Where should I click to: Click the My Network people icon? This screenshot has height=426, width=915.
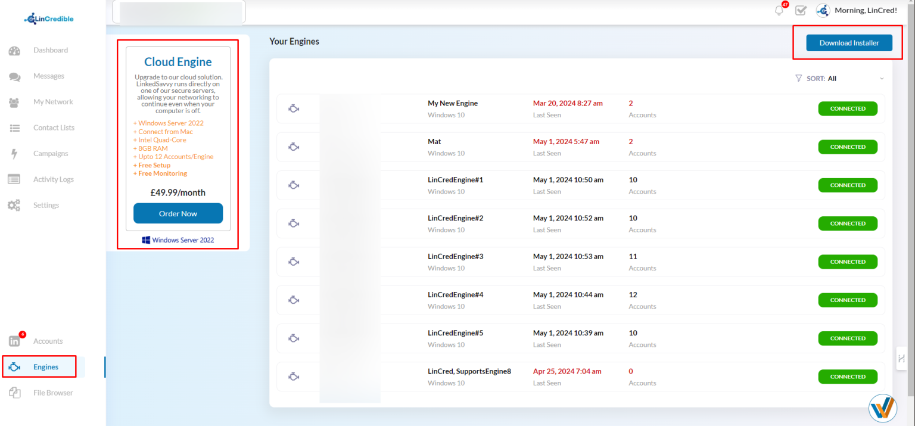click(14, 102)
